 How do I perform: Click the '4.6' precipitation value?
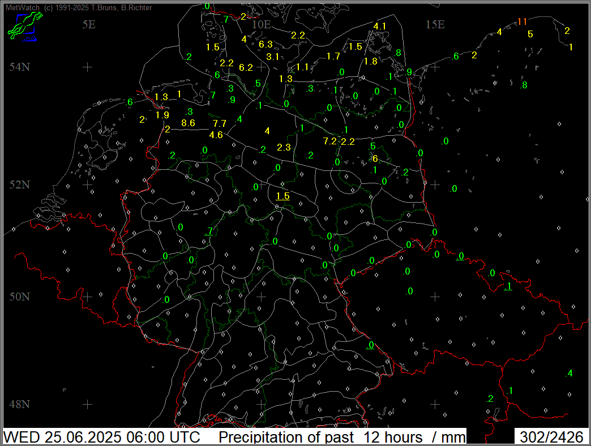coord(216,135)
